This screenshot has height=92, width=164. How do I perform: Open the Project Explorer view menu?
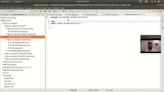(x=39, y=15)
